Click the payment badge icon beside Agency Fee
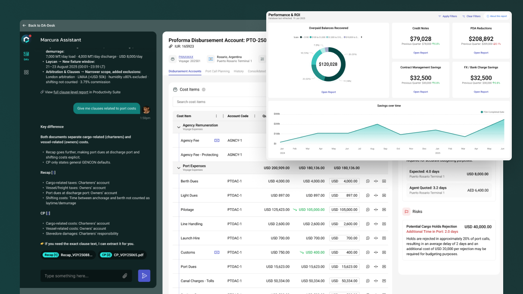The width and height of the screenshot is (523, 294). (217, 141)
